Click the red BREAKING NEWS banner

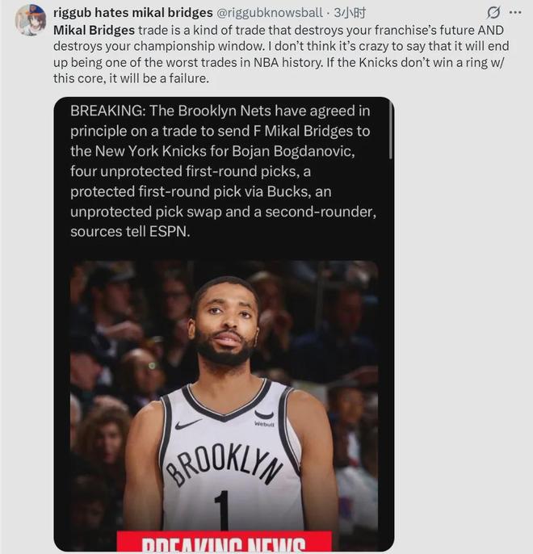pyautogui.click(x=224, y=541)
